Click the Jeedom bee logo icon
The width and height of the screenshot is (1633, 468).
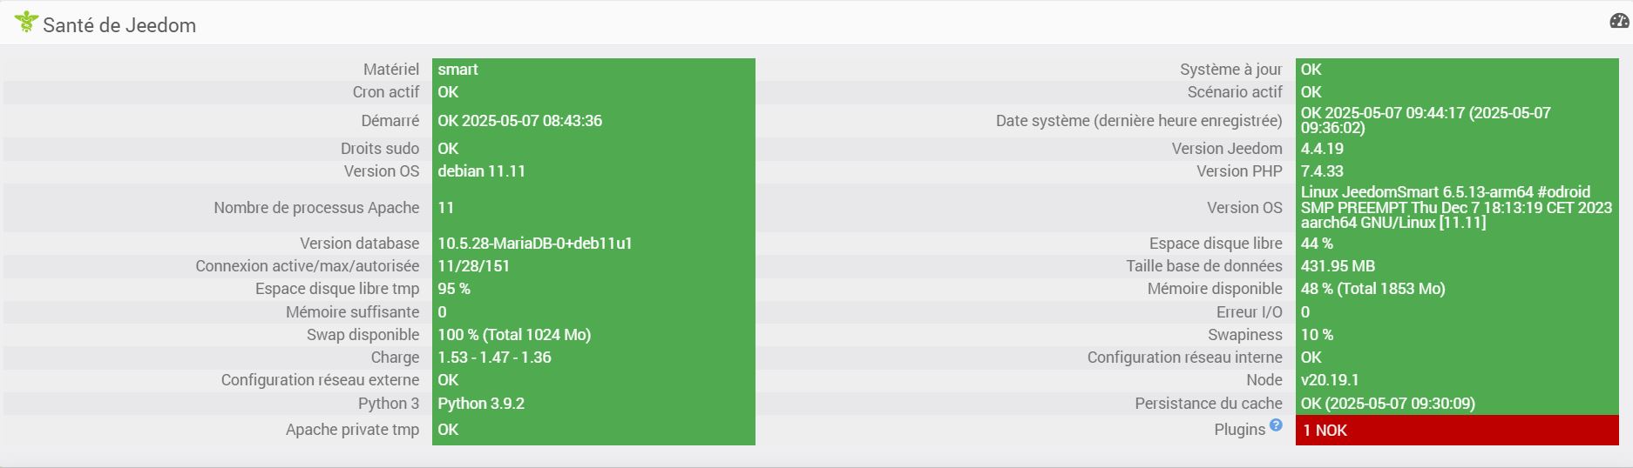[x=26, y=22]
